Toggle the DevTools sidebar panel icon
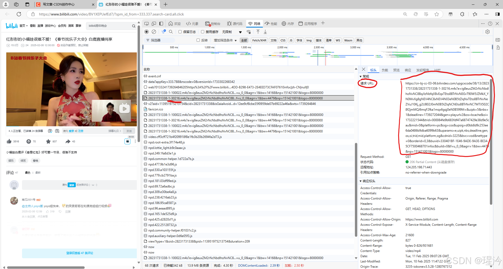Image resolution: width=503 pixels, height=269 pixels. pyautogui.click(x=161, y=24)
